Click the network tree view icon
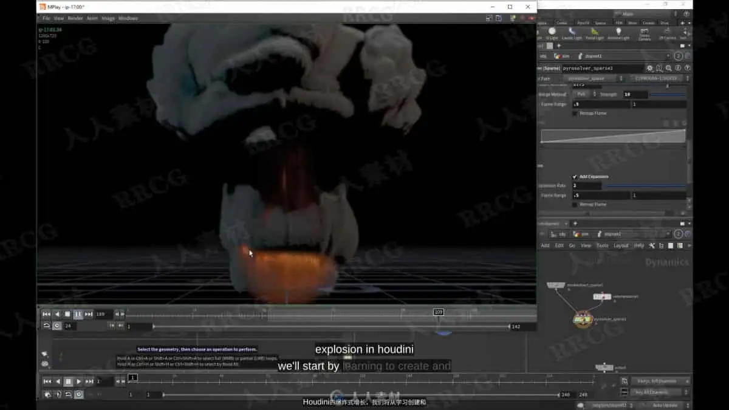729x410 pixels. pyautogui.click(x=660, y=245)
